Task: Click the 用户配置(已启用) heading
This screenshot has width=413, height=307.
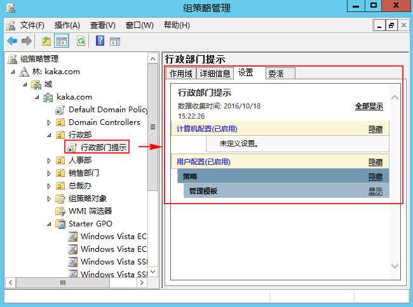Action: 203,162
